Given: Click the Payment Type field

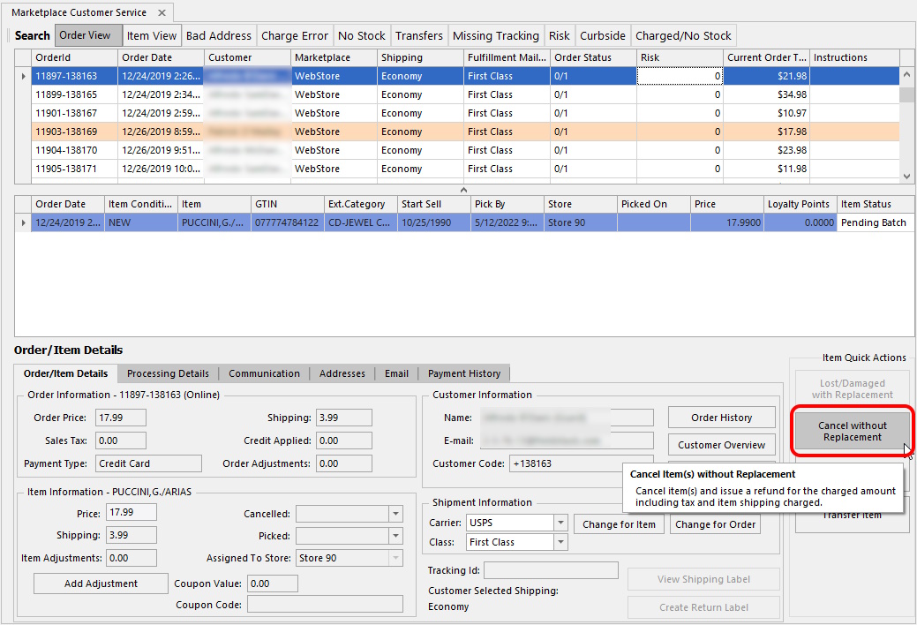Looking at the screenshot, I should (148, 463).
